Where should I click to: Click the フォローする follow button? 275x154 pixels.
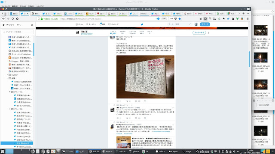(199, 33)
